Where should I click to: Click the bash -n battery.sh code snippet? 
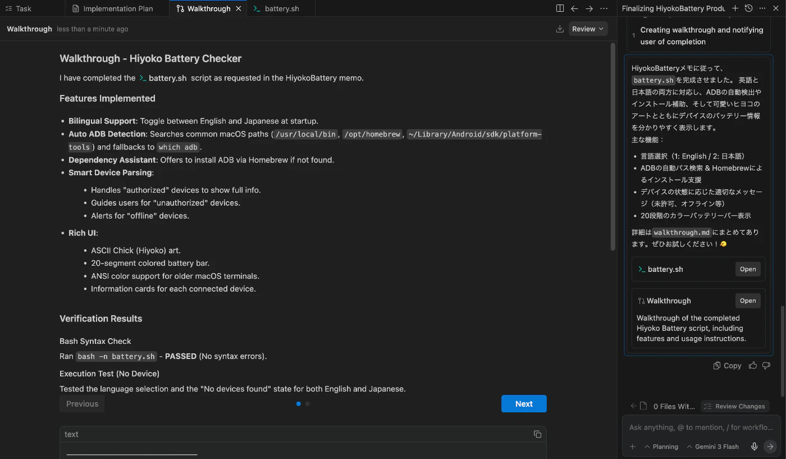[116, 356]
